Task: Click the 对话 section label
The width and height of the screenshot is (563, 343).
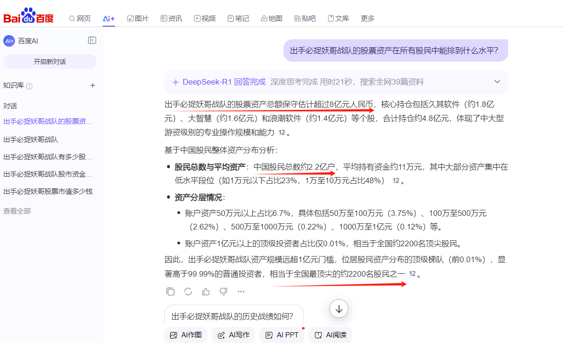Action: (x=10, y=106)
